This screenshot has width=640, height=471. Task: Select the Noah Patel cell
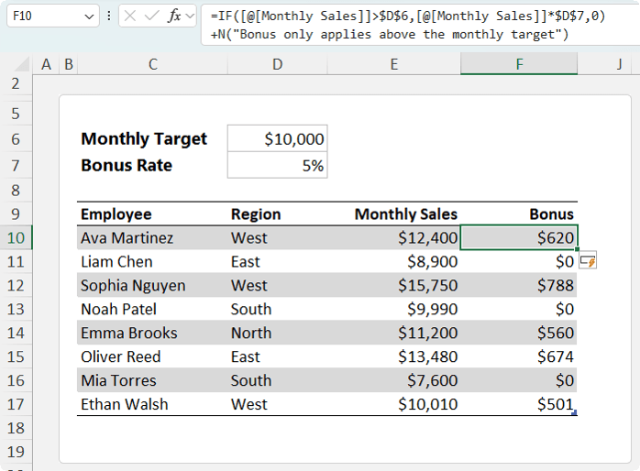coord(152,309)
